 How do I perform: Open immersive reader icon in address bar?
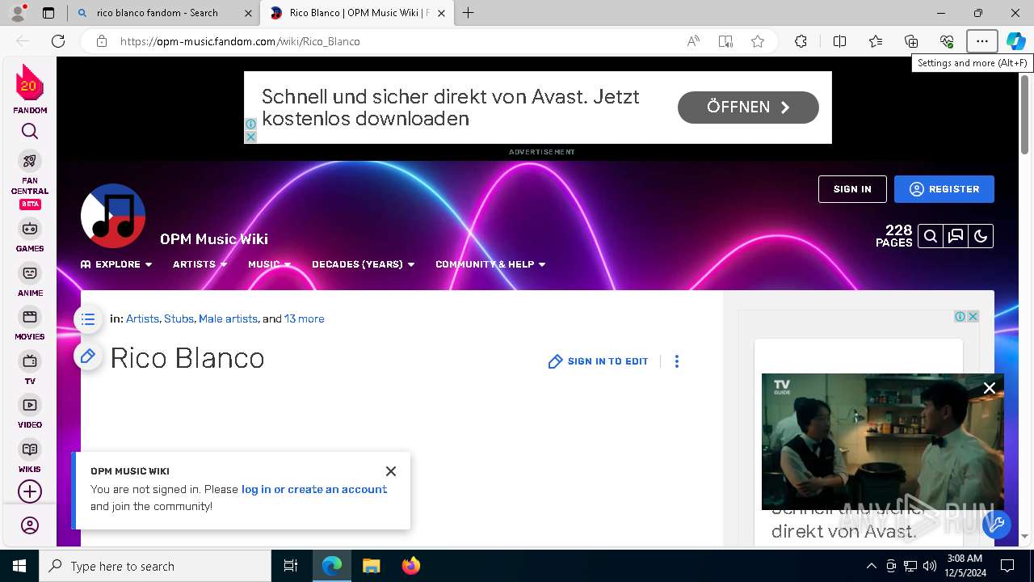pos(725,41)
